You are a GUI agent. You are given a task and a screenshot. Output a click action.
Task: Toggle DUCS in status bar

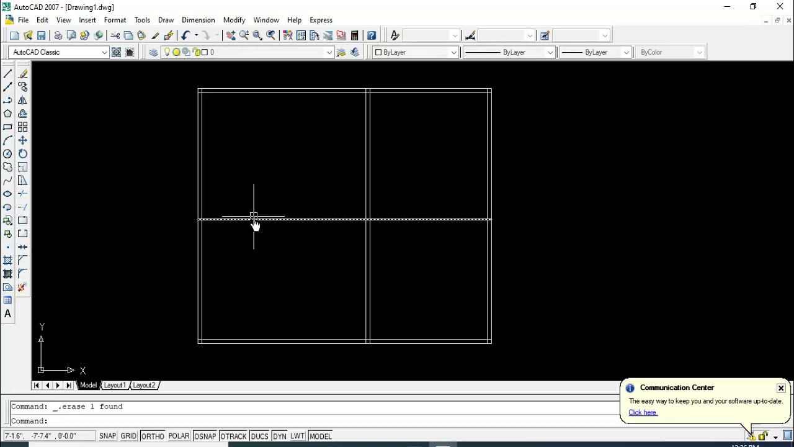click(x=259, y=436)
